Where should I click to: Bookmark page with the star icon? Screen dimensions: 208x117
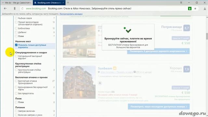coord(195,8)
